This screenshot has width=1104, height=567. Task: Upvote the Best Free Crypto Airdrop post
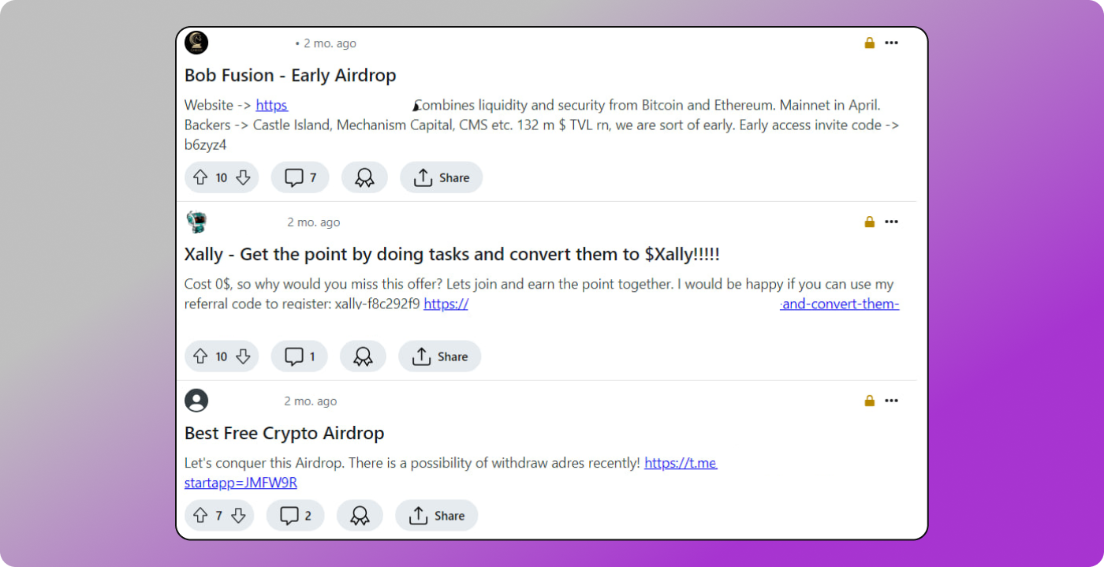click(200, 516)
